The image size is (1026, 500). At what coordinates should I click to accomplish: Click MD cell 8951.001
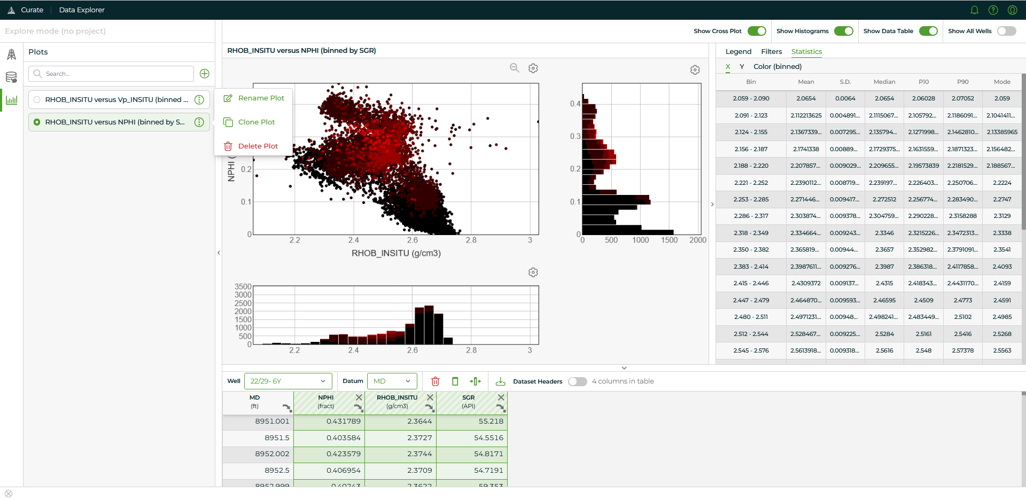258,422
